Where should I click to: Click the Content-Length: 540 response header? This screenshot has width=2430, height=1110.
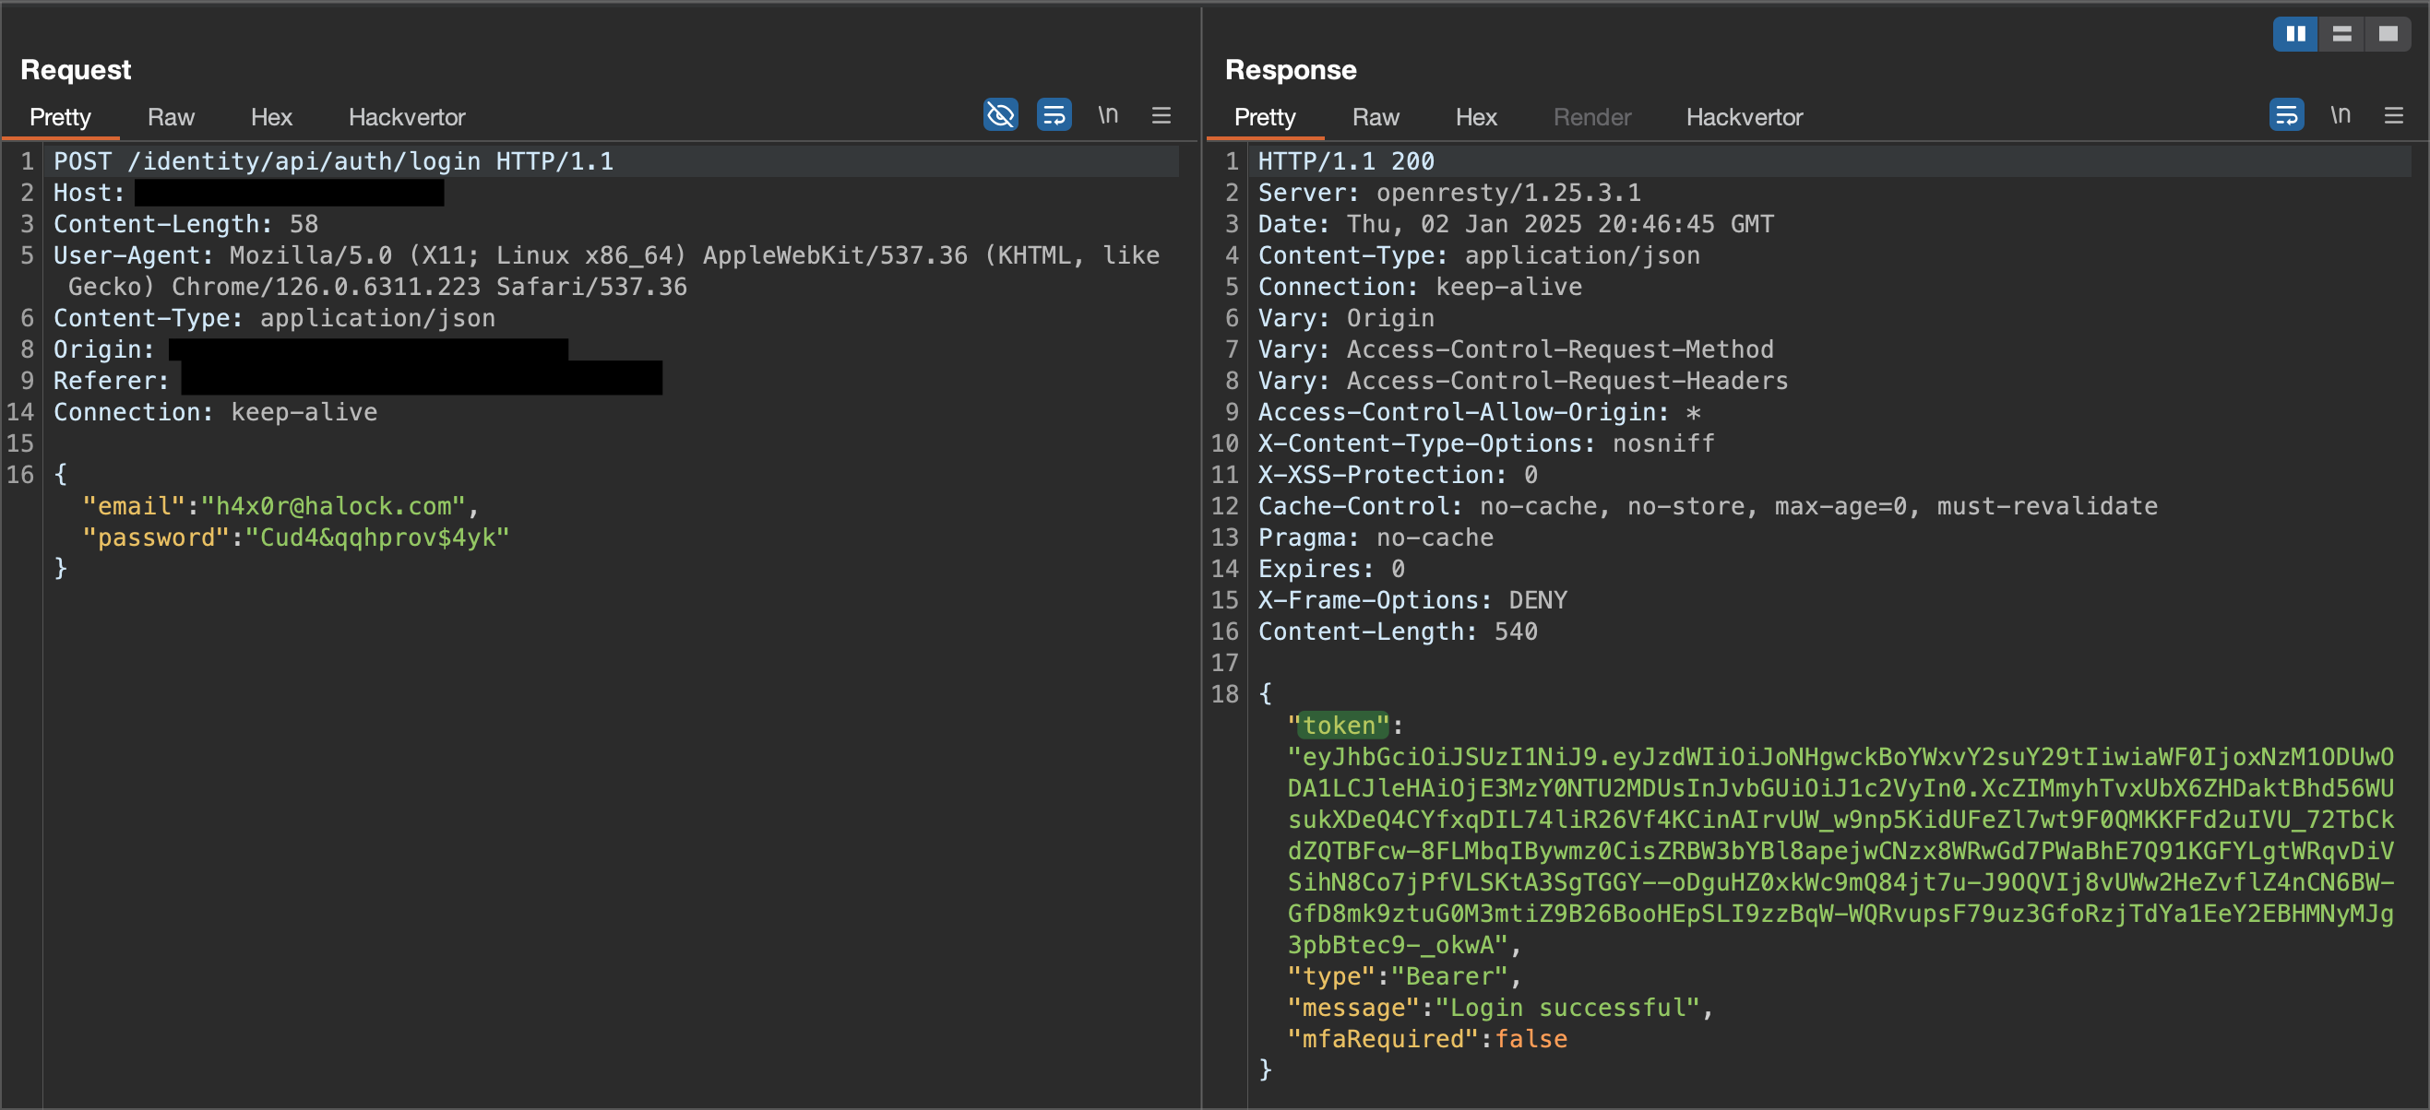pyautogui.click(x=1398, y=631)
